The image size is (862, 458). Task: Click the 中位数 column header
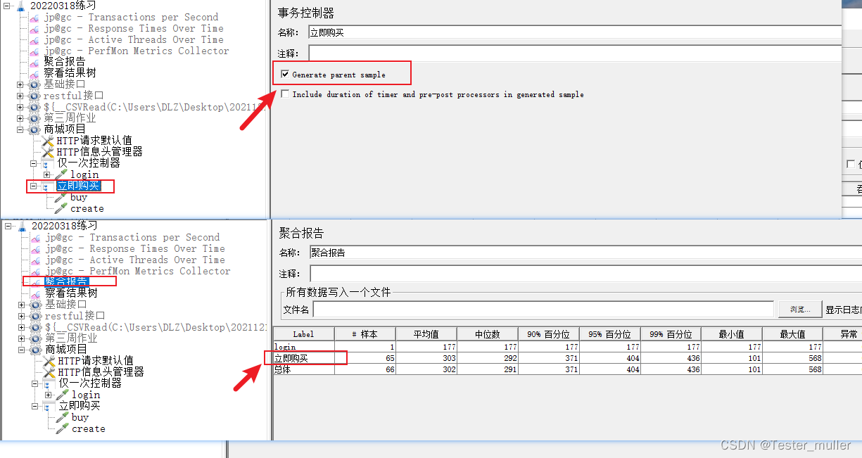pos(487,334)
